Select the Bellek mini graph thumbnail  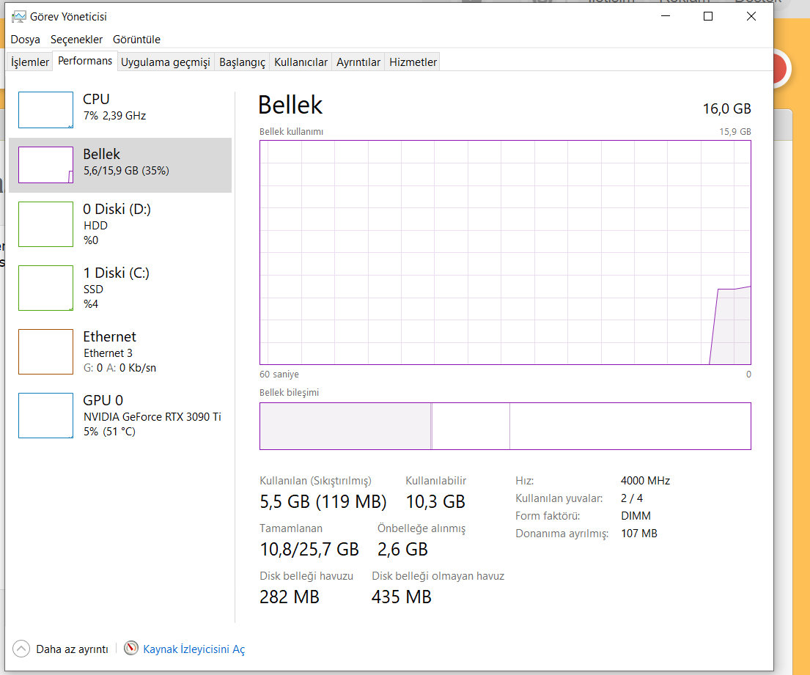(x=46, y=165)
